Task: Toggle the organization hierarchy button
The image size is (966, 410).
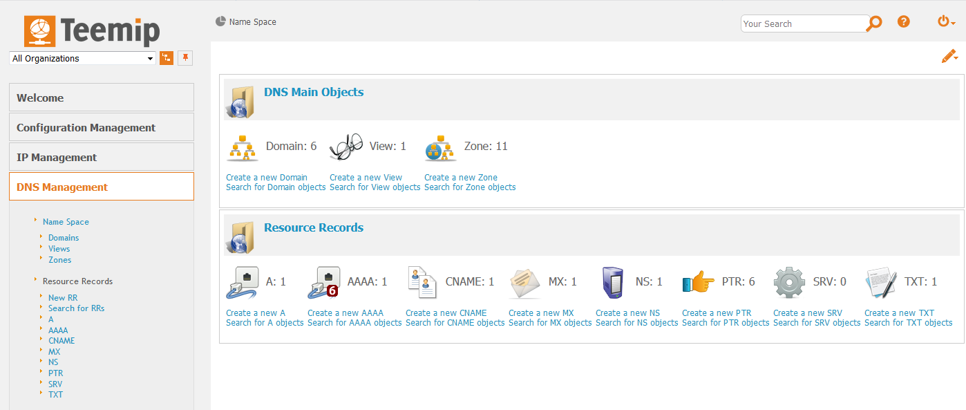Action: point(167,58)
